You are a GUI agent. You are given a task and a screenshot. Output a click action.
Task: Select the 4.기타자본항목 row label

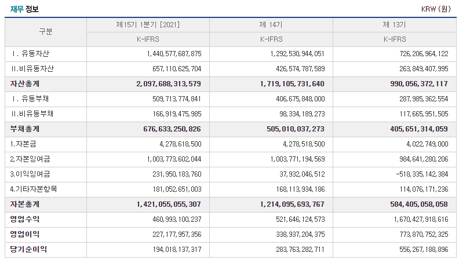[34, 189]
